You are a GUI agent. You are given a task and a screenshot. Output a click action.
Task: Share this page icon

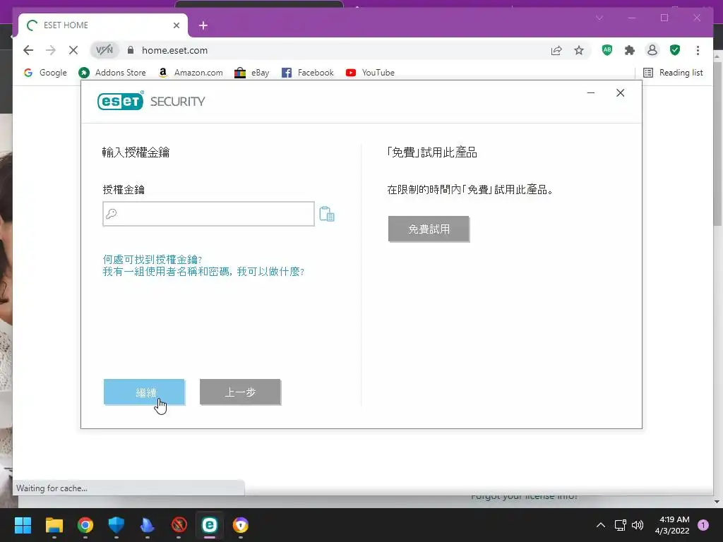click(556, 50)
